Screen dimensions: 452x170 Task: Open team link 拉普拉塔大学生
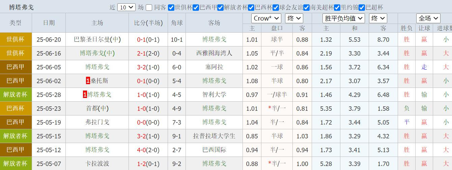(214, 136)
